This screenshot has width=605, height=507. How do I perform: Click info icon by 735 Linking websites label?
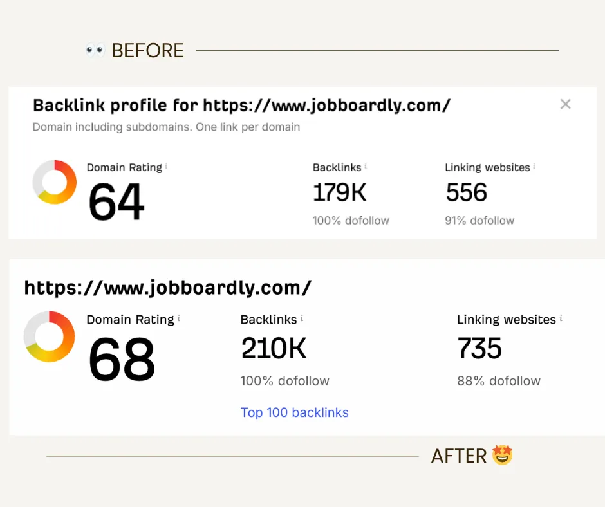pyautogui.click(x=561, y=318)
